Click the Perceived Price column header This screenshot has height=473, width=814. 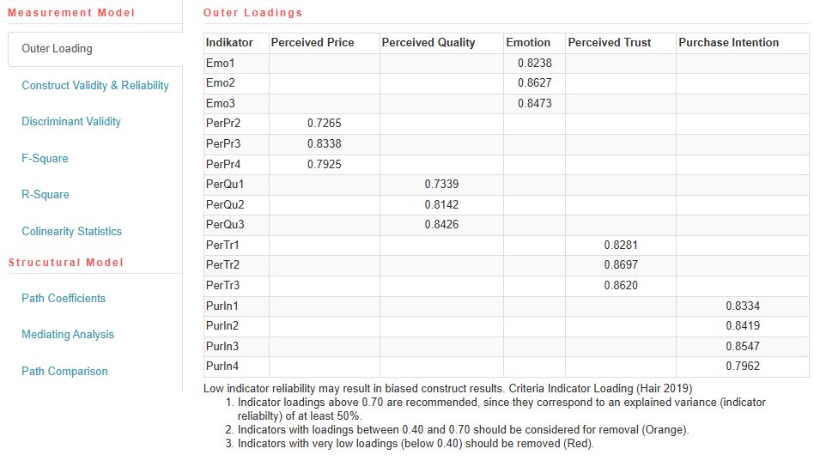point(313,42)
